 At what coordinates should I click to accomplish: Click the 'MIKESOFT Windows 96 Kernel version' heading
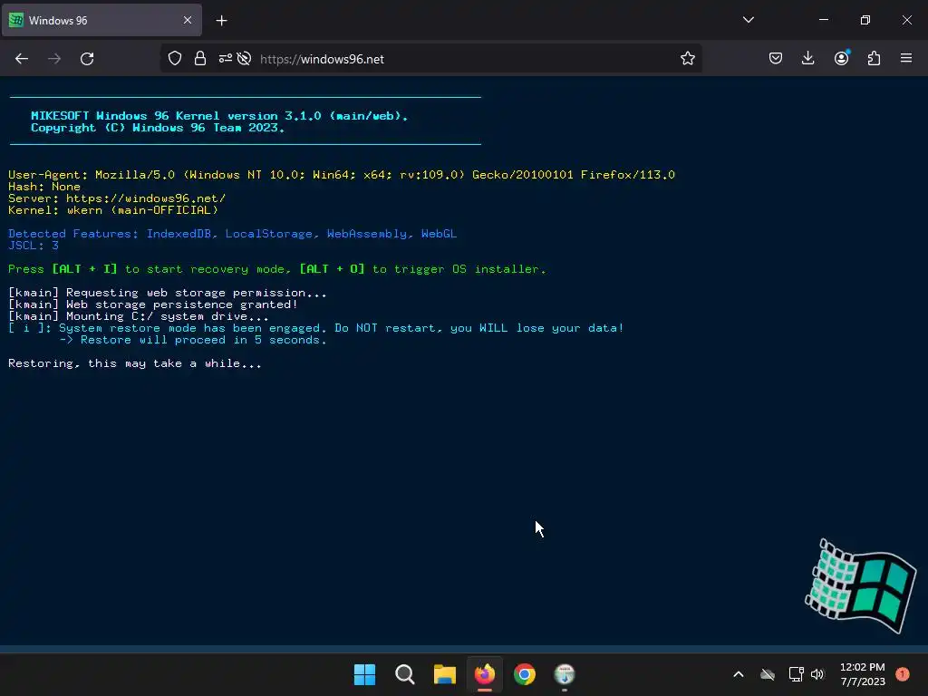click(x=219, y=115)
